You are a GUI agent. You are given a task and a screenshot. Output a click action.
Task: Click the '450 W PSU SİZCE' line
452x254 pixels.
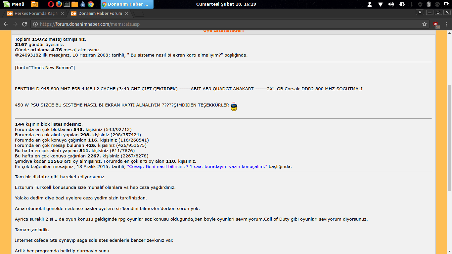click(122, 105)
